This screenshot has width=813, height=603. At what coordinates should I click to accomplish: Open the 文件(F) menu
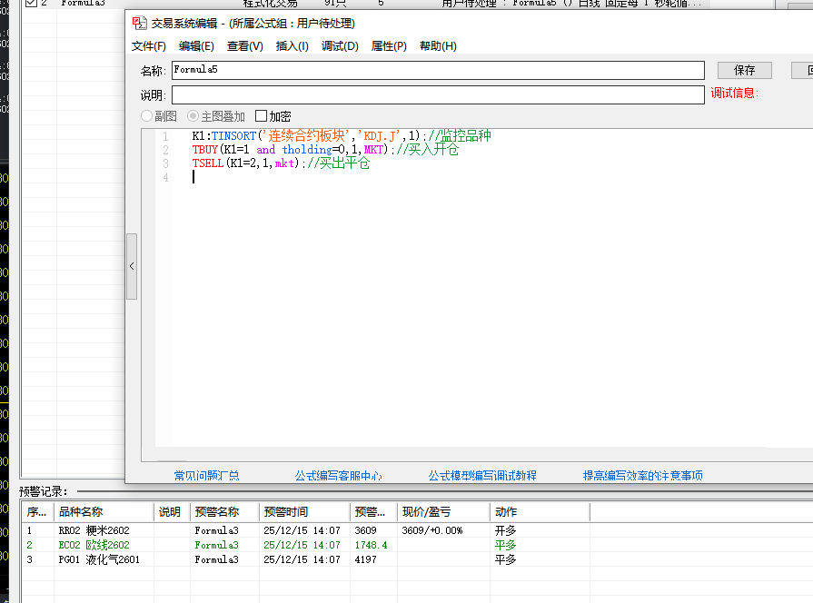pyautogui.click(x=149, y=46)
